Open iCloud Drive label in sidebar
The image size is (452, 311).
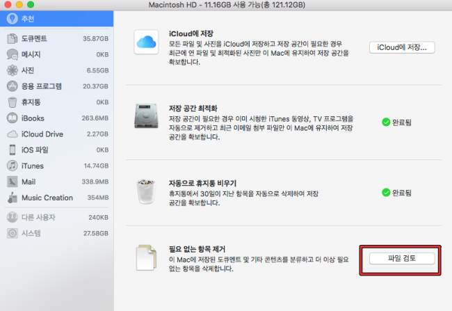click(x=42, y=134)
